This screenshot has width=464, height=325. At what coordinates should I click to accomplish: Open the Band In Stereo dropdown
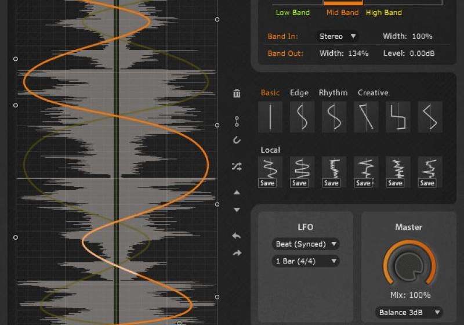pos(337,36)
